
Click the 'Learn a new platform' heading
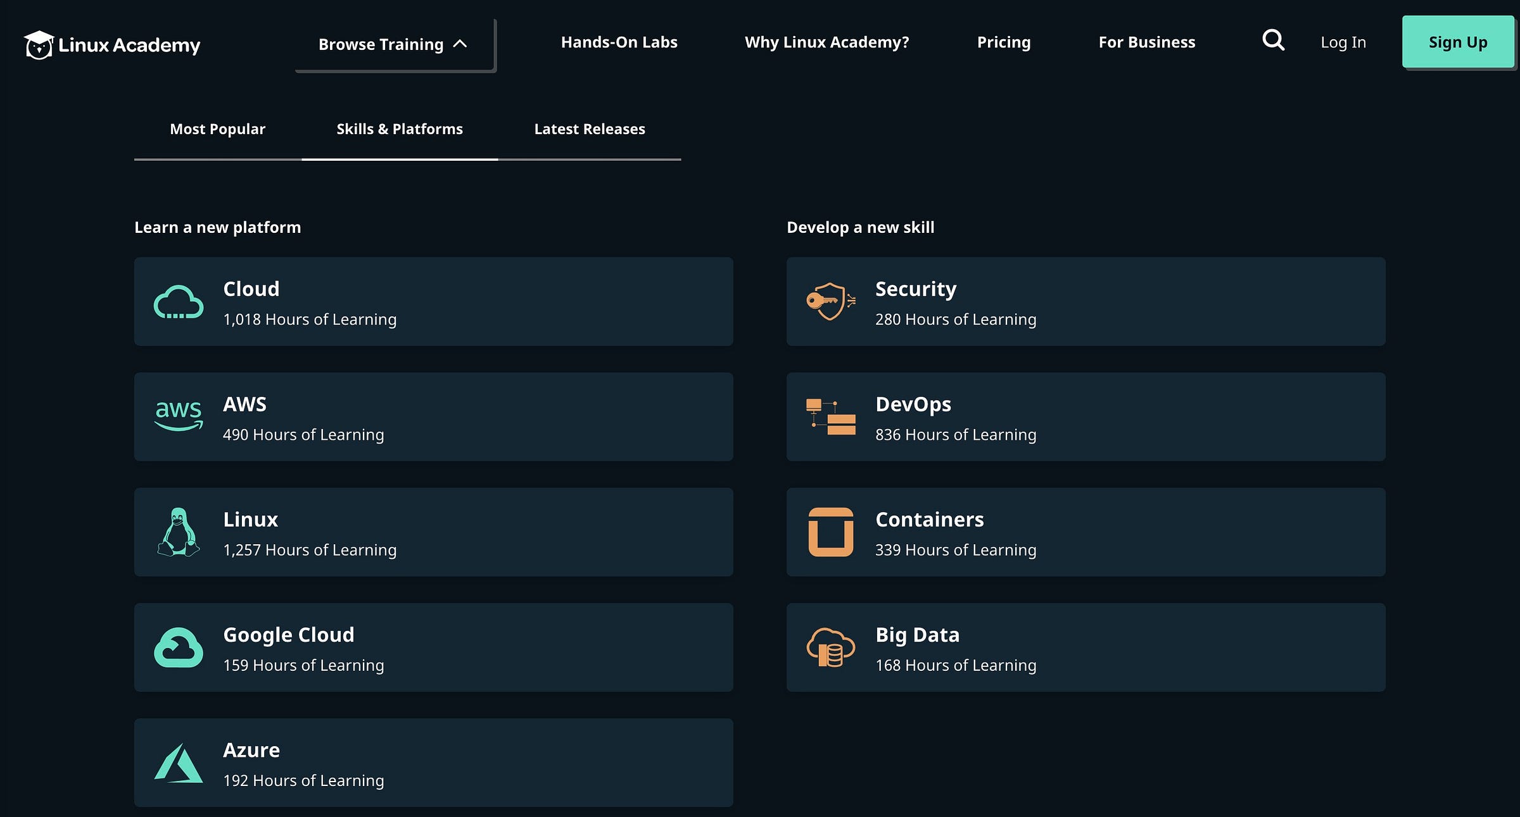217,228
